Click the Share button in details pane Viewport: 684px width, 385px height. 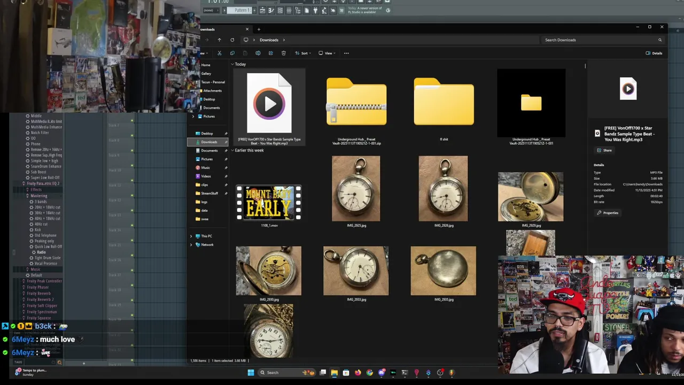click(x=604, y=150)
